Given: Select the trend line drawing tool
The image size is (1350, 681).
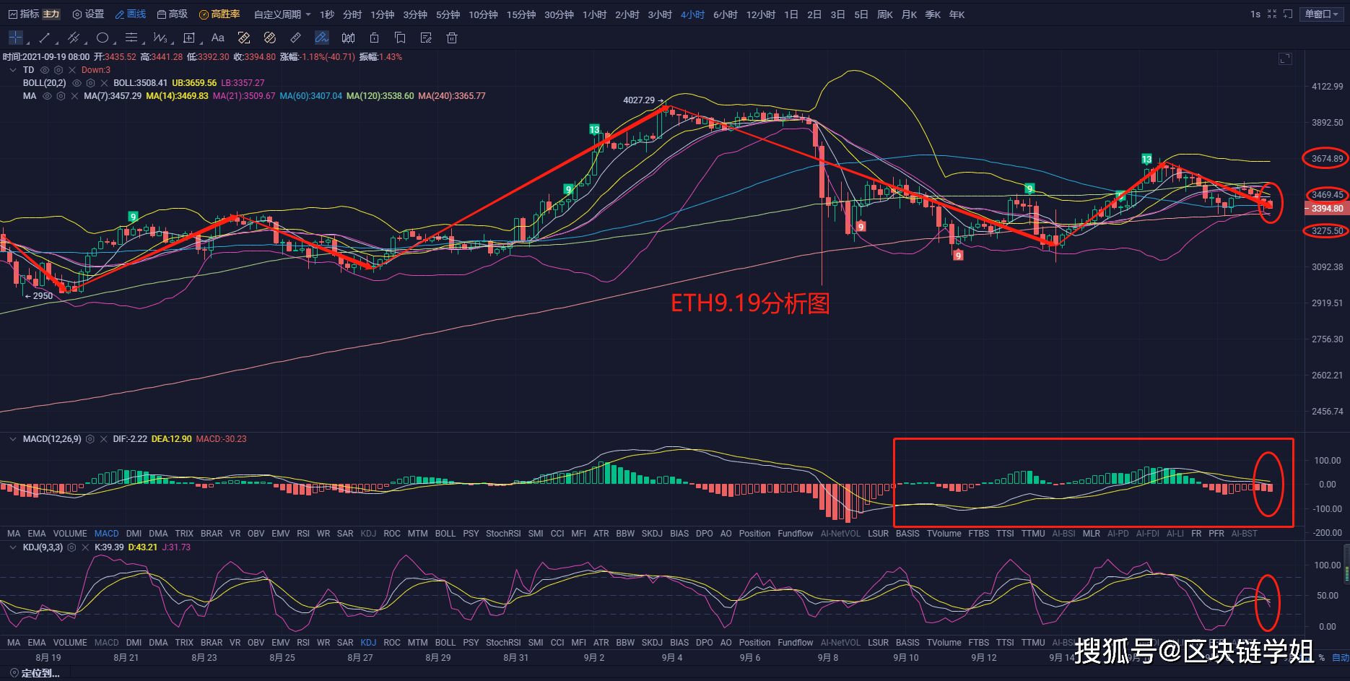Looking at the screenshot, I should click(x=44, y=38).
